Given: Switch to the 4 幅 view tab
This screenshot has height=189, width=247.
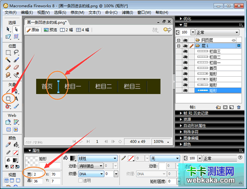Looking at the screenshot, I should coord(82,30).
